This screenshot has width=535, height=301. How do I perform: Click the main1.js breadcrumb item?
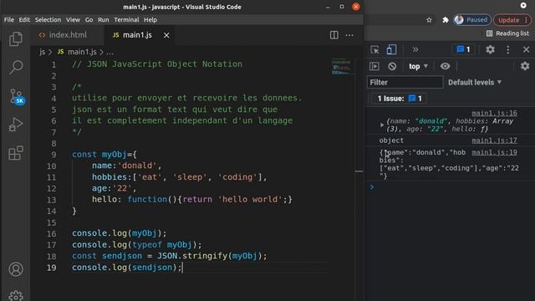point(78,52)
